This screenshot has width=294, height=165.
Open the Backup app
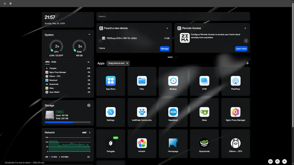pos(173,81)
